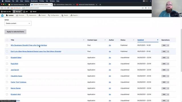Click author jim in Paula Mott row

(110, 64)
